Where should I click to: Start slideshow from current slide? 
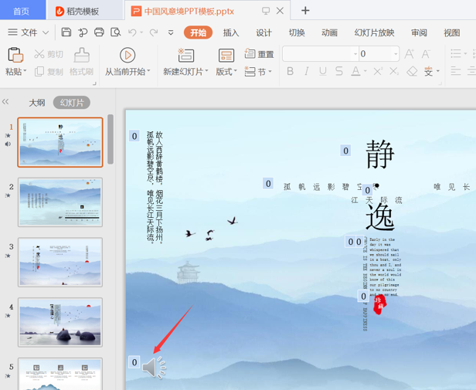[127, 56]
